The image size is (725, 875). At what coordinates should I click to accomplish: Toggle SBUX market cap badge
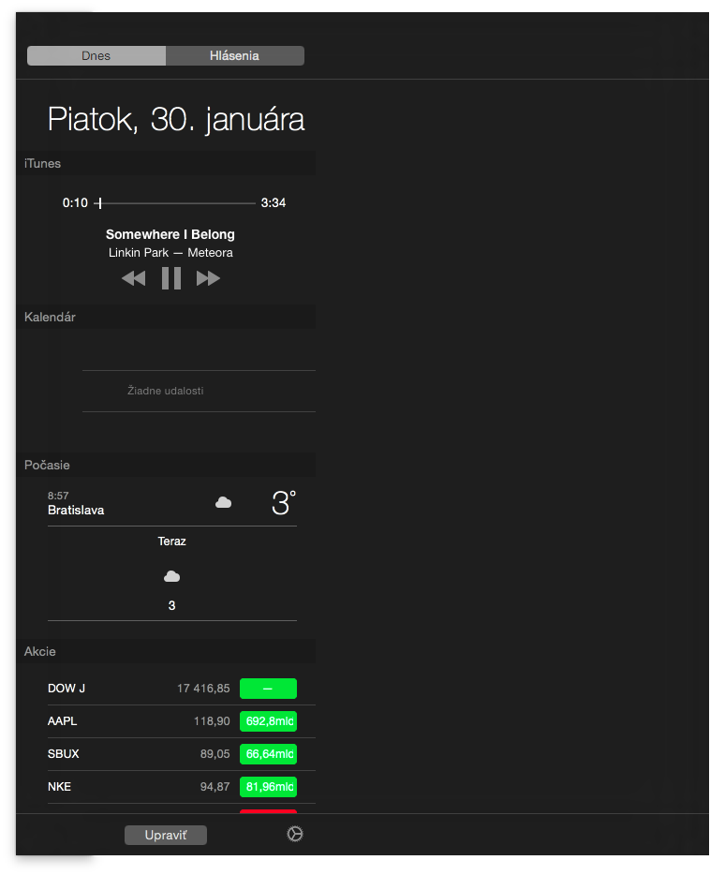(x=268, y=754)
